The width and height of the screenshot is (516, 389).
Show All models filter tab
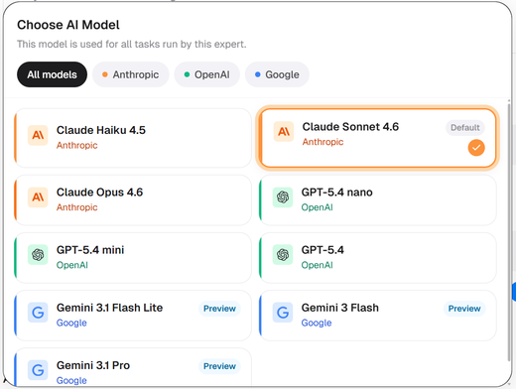click(x=52, y=74)
